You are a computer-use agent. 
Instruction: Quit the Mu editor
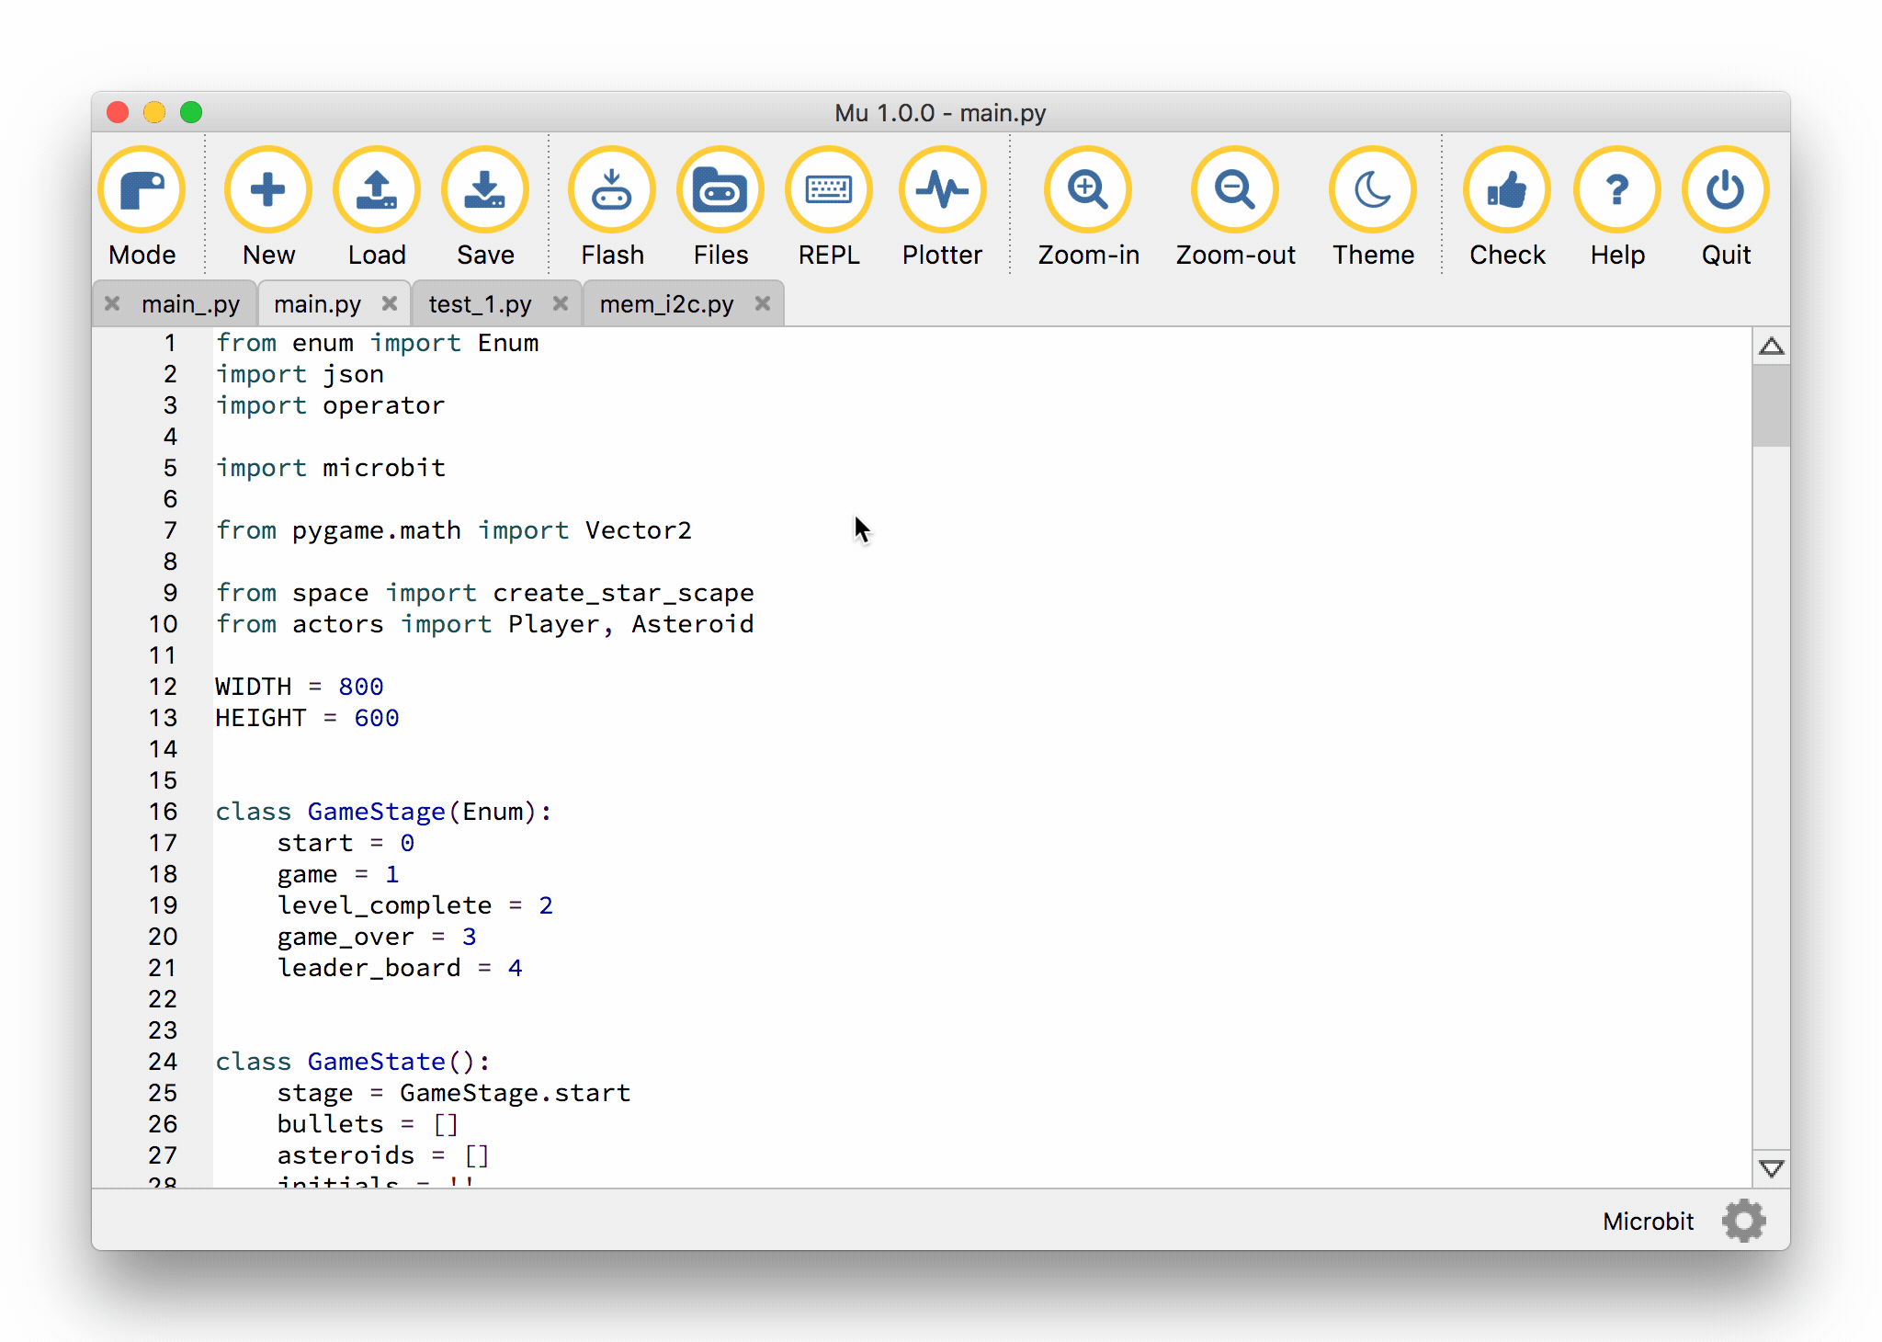1725,191
